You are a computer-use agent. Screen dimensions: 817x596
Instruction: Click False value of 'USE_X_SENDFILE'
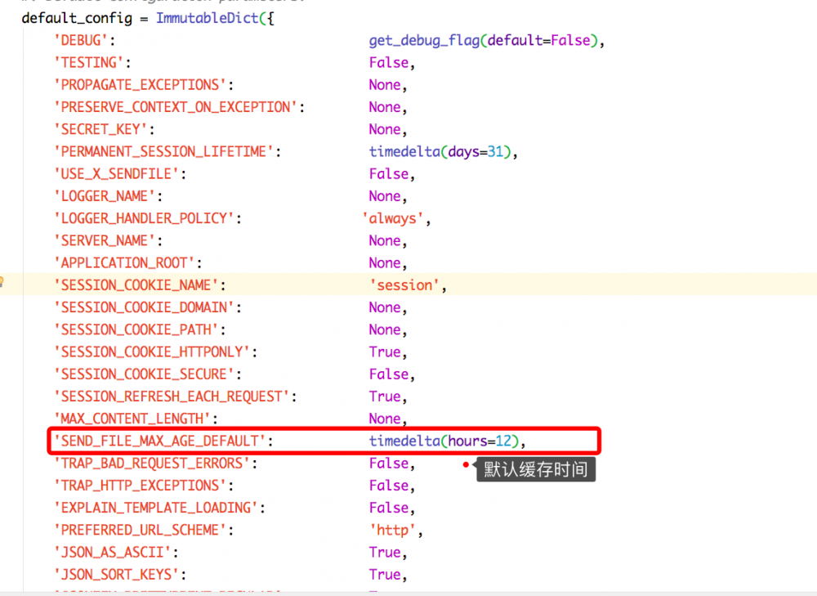pos(389,174)
